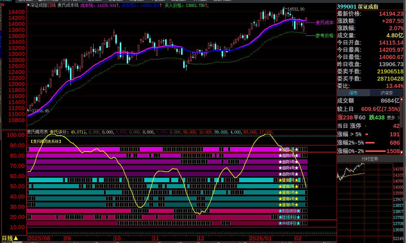The width and height of the screenshot is (406, 243).
Task: Click the 短线评分 star indicator label
Action: (289, 217)
